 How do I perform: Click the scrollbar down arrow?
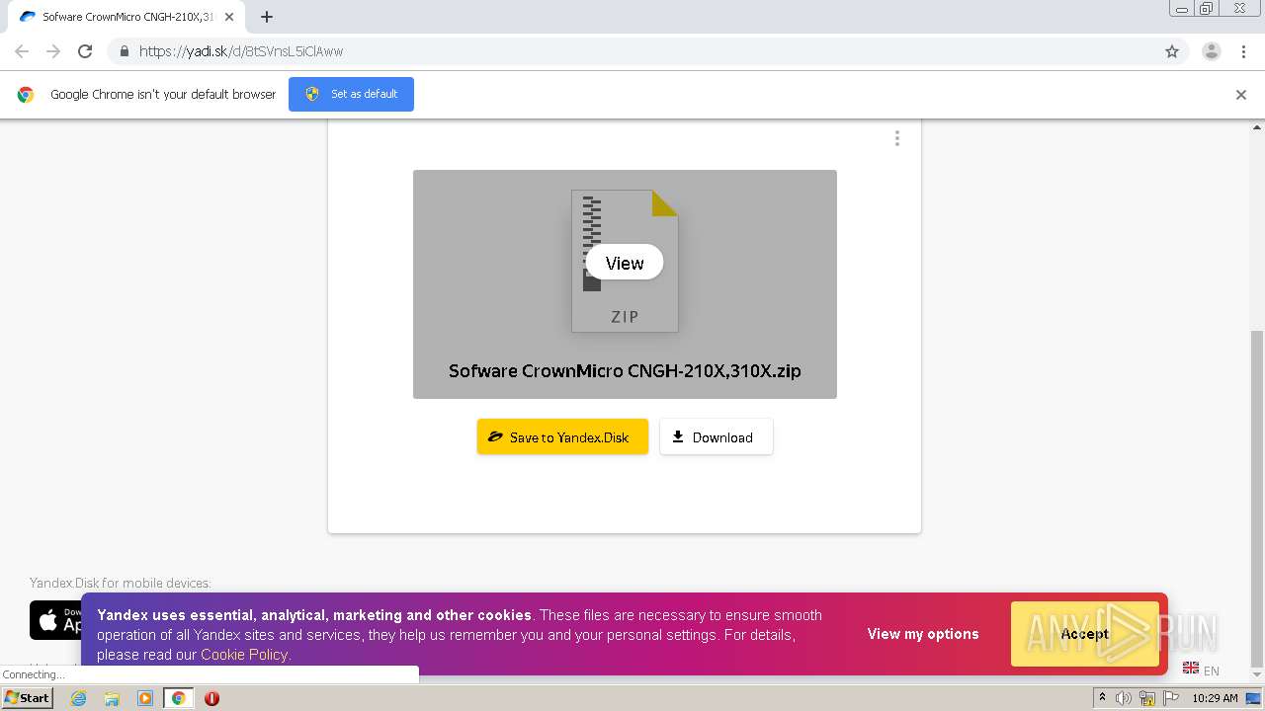pyautogui.click(x=1257, y=676)
